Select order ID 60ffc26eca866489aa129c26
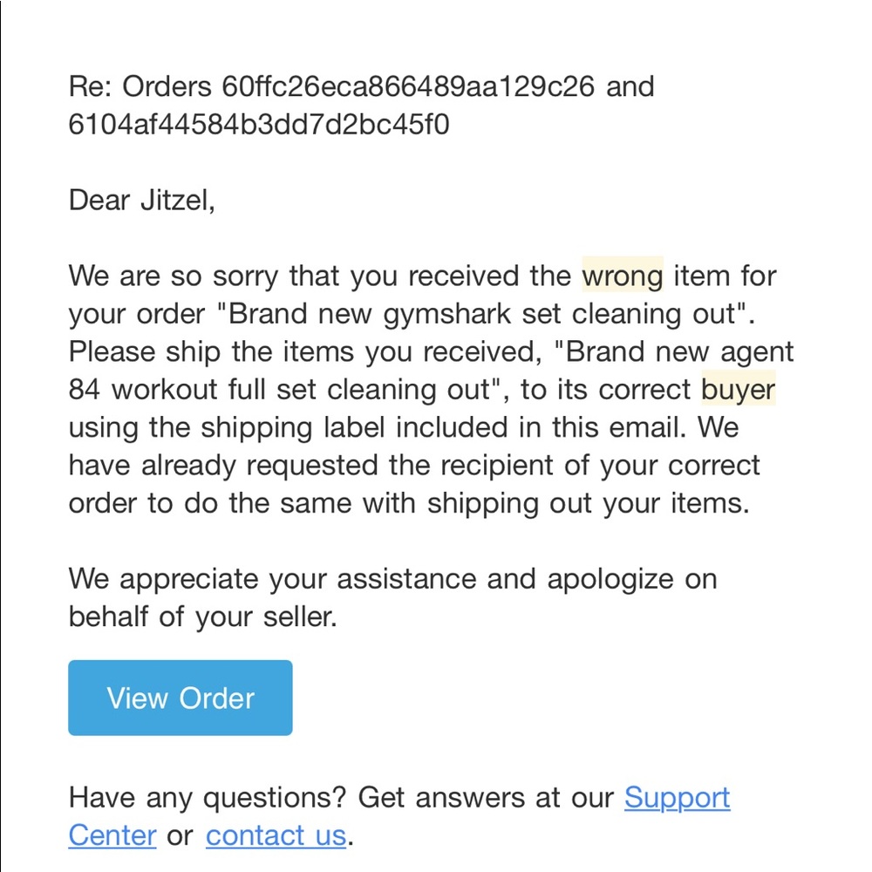Viewport: 872px width, 872px height. click(409, 87)
